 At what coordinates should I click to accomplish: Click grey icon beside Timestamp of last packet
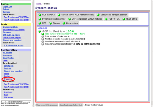(x=43, y=44)
